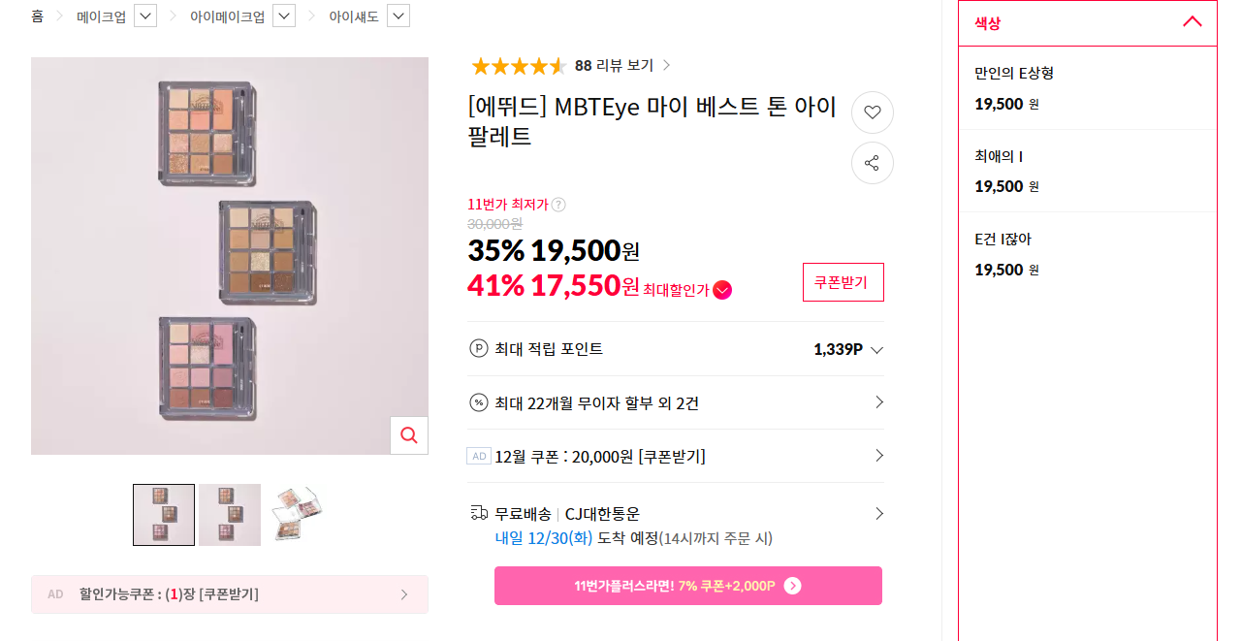The image size is (1241, 641).
Task: Open the 아이메이크업 category dropdown
Action: click(284, 16)
